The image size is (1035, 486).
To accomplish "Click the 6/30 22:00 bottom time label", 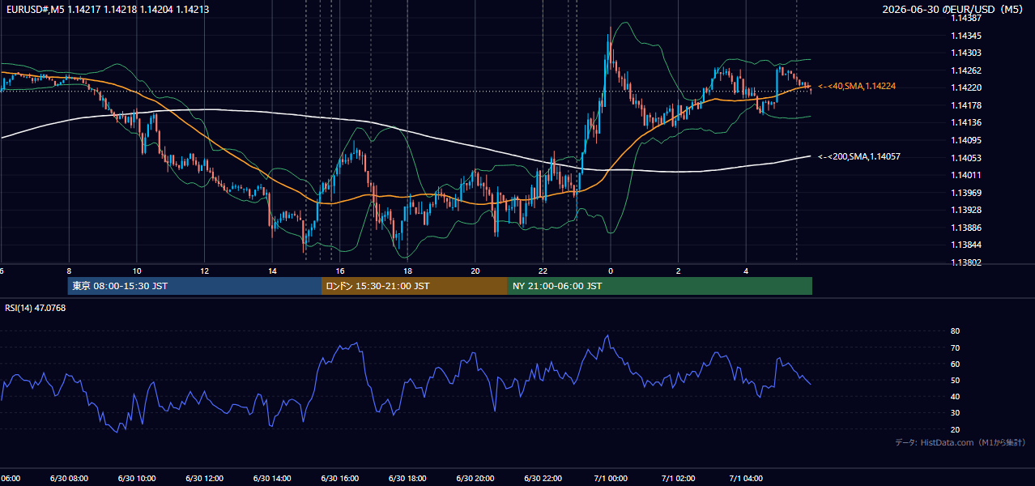I will click(543, 479).
